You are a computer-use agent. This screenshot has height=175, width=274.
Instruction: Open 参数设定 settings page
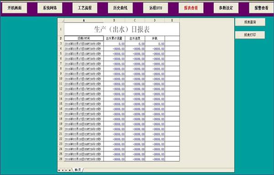226,8
